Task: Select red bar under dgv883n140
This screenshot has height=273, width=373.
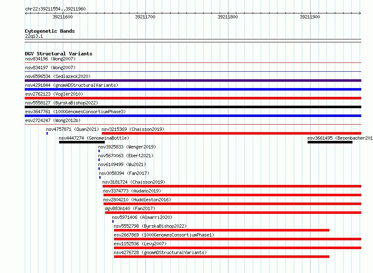Action: point(233,213)
